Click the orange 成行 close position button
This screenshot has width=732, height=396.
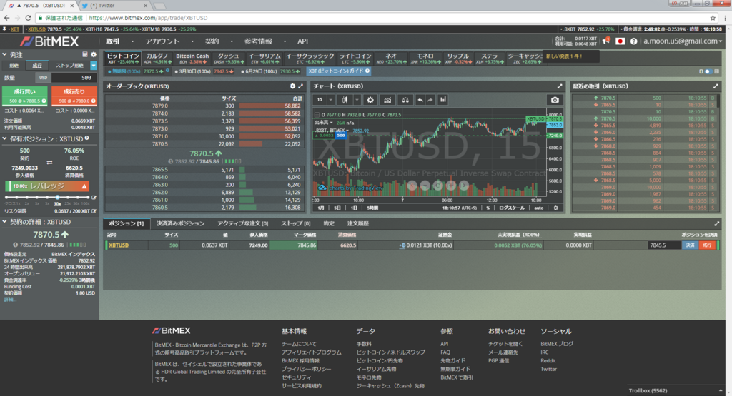pos(707,245)
